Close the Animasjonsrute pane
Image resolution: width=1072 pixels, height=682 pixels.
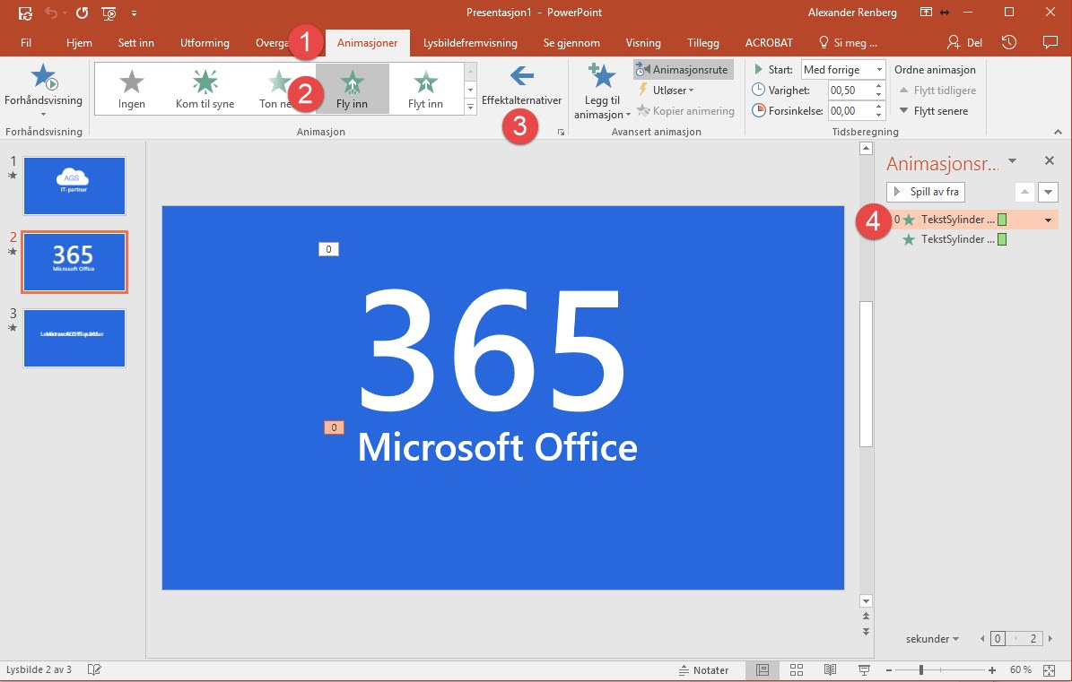(1050, 161)
